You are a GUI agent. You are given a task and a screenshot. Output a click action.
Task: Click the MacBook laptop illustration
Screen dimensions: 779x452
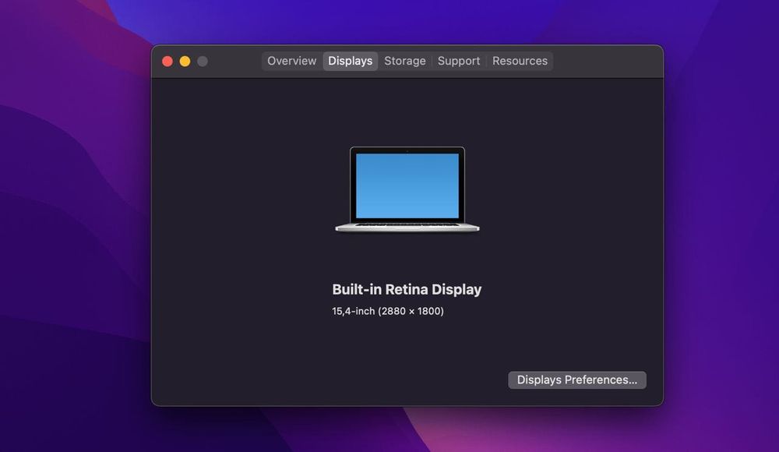(407, 189)
